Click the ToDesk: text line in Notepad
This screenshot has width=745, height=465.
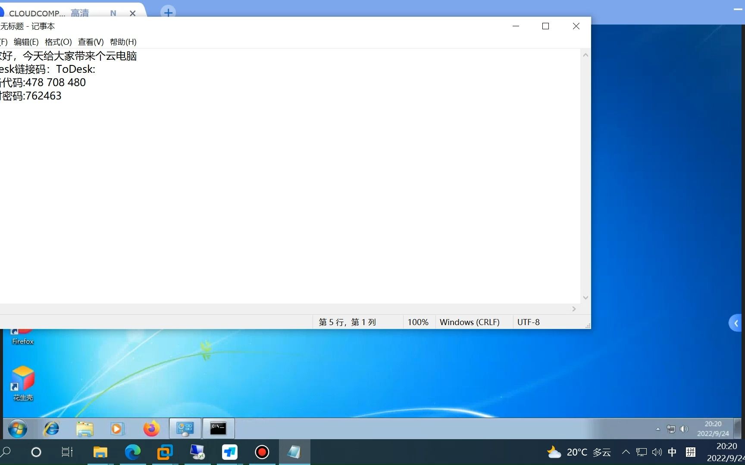coord(47,69)
